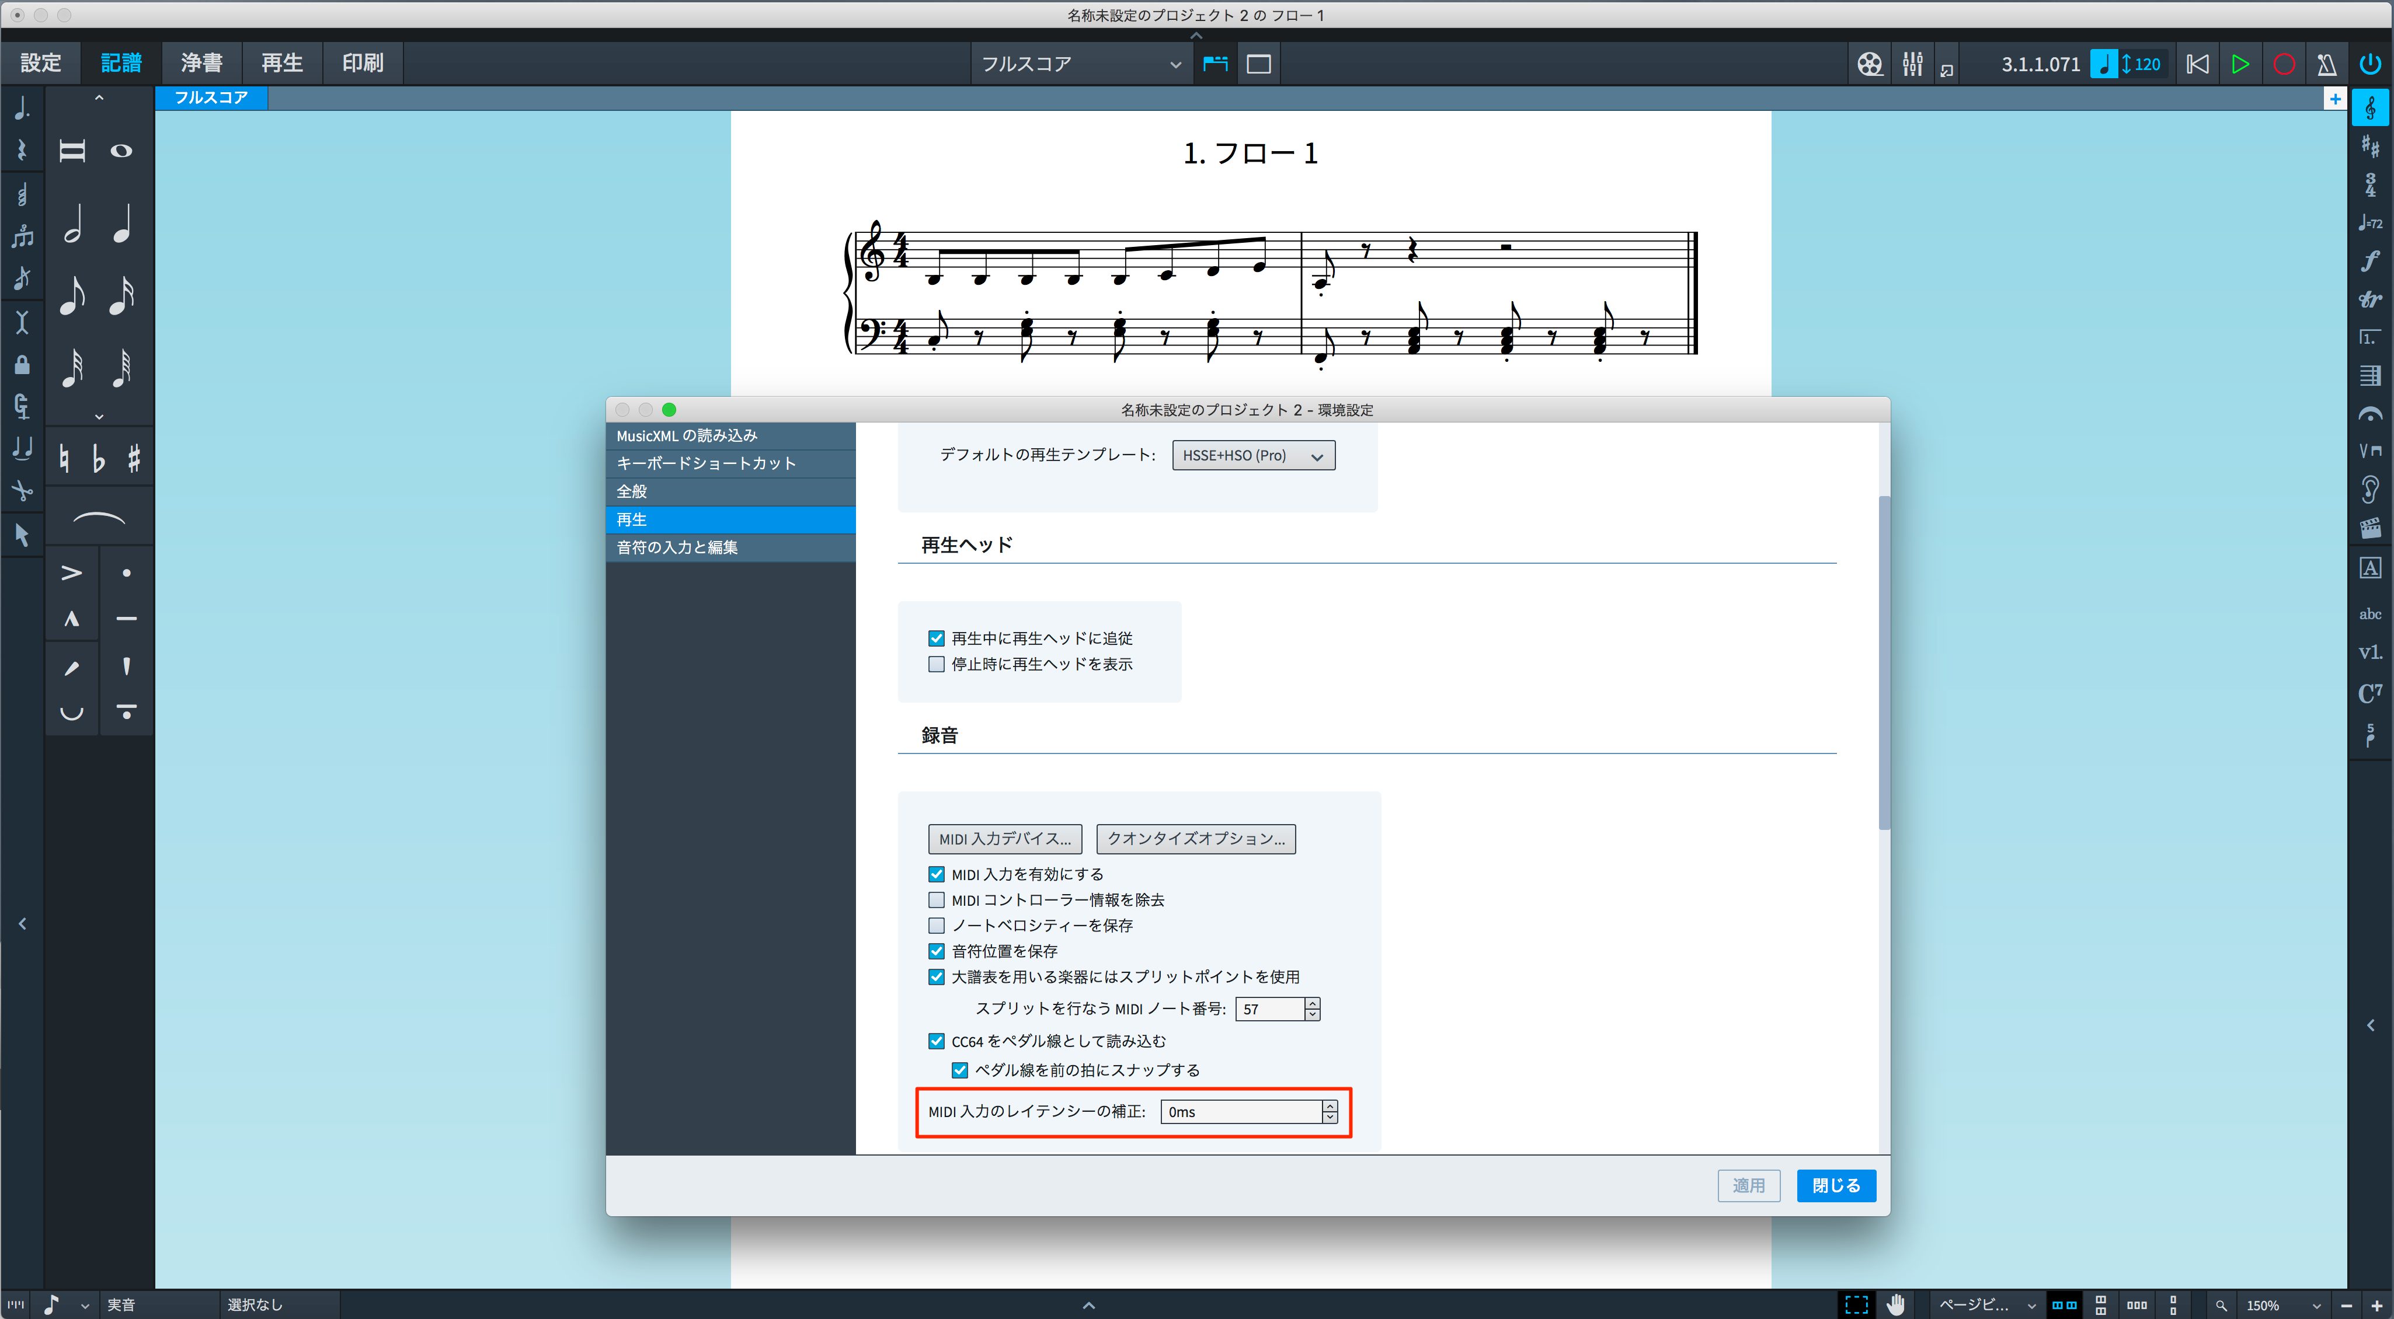Open the Dynamics panel icon
This screenshot has width=2394, height=1319.
click(2371, 261)
